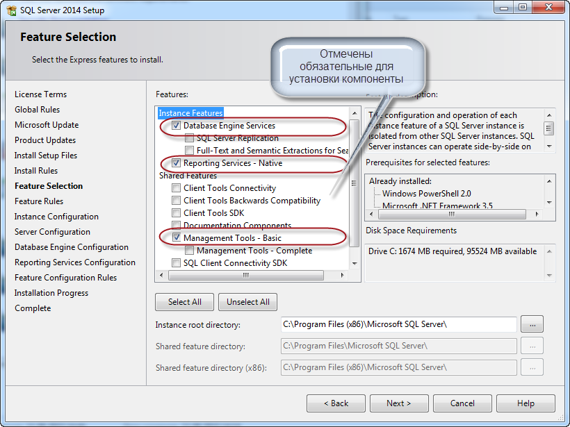Check Full-Text and Semantic Extractions option
The width and height of the screenshot is (570, 427).
point(189,151)
